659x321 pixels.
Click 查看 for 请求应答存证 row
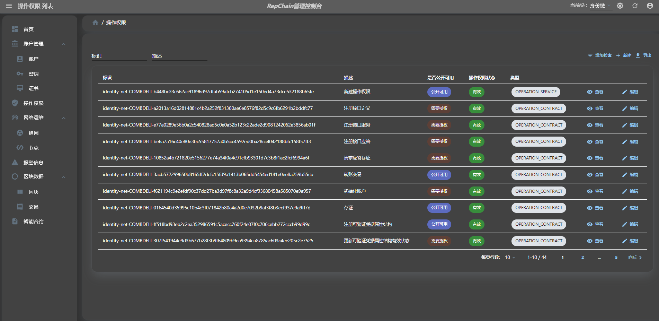pos(595,158)
